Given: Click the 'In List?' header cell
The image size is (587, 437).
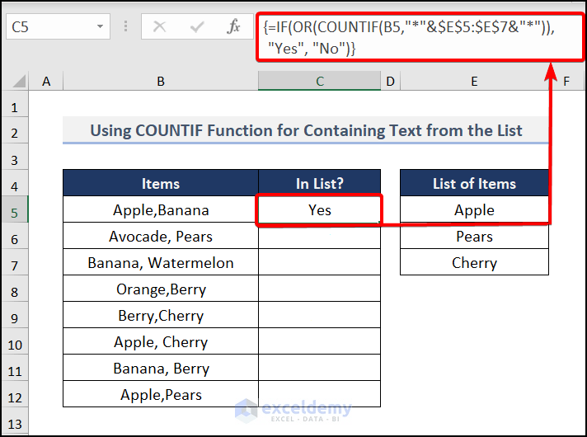Looking at the screenshot, I should point(319,183).
